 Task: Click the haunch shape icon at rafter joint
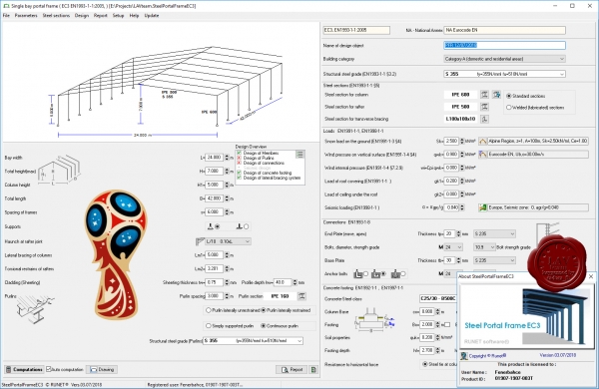pyautogui.click(x=201, y=241)
